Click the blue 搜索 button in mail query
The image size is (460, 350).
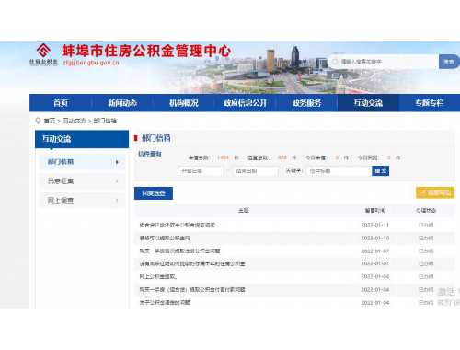point(381,171)
